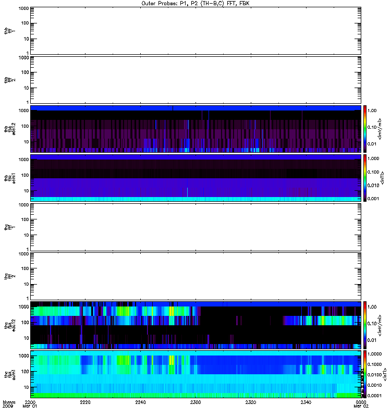391x417 pixels.
Task: Click inside the thb fbk scm1 spectrogram
Action: click(195, 178)
